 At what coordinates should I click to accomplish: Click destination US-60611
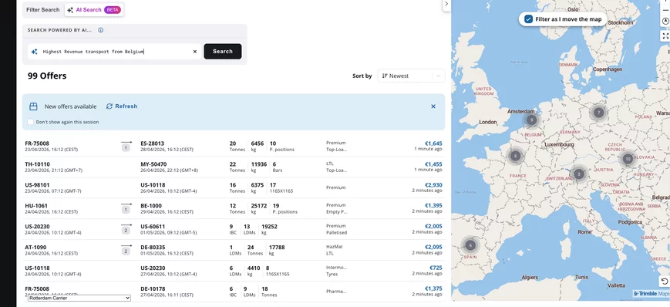(x=153, y=227)
